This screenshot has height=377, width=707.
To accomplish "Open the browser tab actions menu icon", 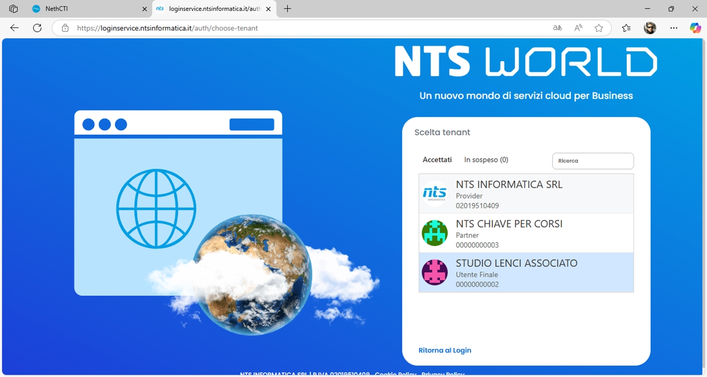I will 13,9.
